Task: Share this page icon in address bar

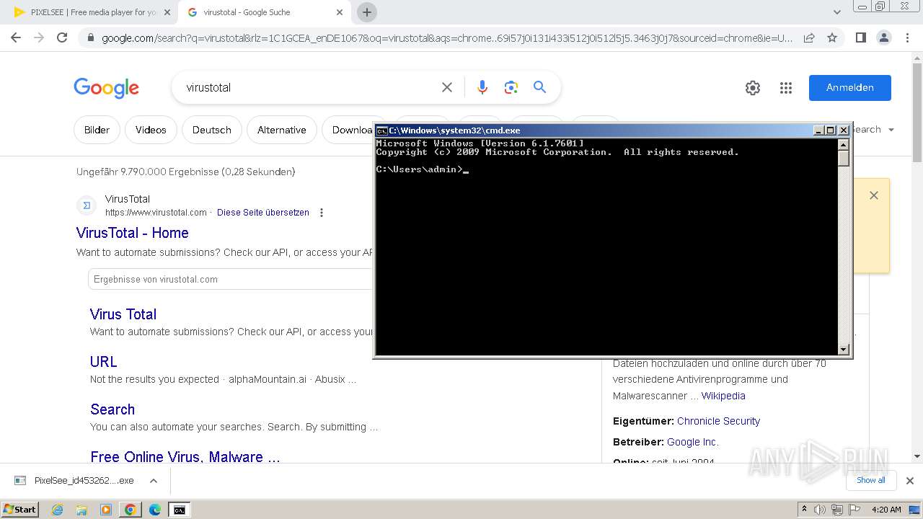Action: 809,37
